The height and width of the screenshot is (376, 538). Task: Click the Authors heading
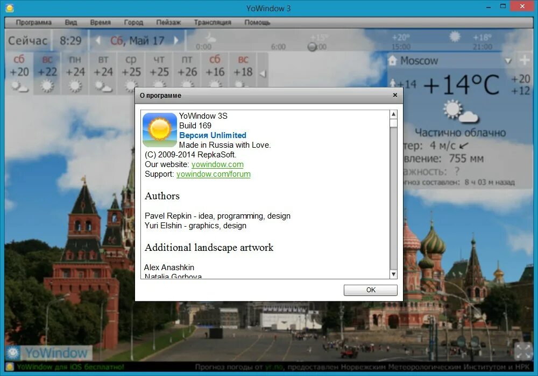coord(162,196)
